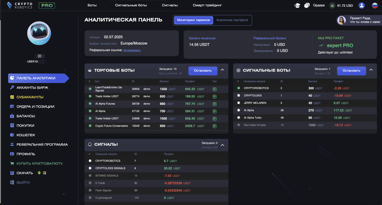Select the E-Trade signal row
Image resolution: width=382 pixels, height=205 pixels.
(156, 183)
